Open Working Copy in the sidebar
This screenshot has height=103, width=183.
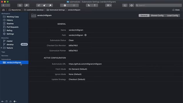point(14,17)
